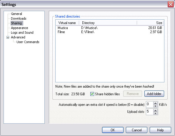Sort by Virtual name column header
This screenshot has height=136, width=175.
coord(67,23)
